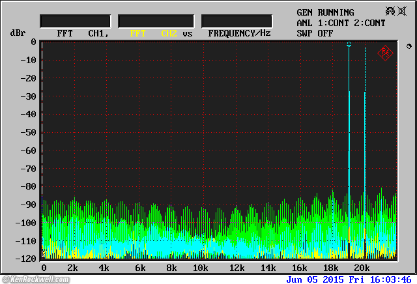Click the 10k tick on frequency axis
The image size is (417, 284).
[x=201, y=268]
